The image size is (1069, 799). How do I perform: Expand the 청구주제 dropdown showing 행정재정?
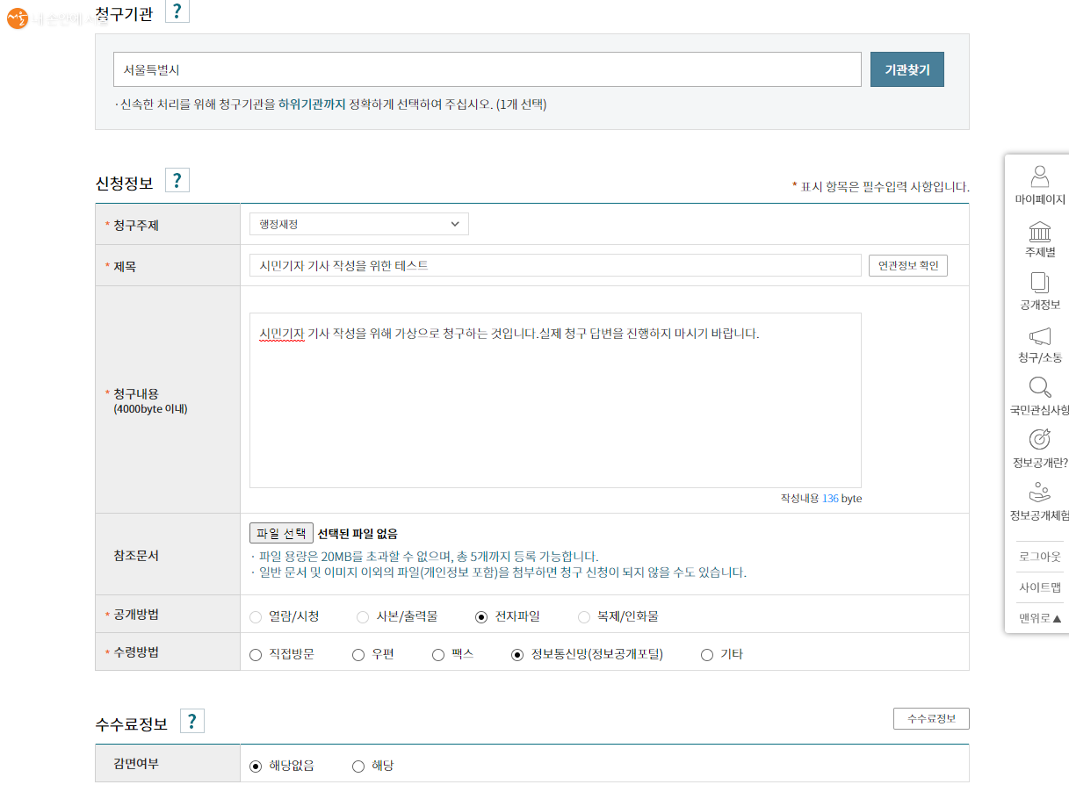[x=358, y=225]
